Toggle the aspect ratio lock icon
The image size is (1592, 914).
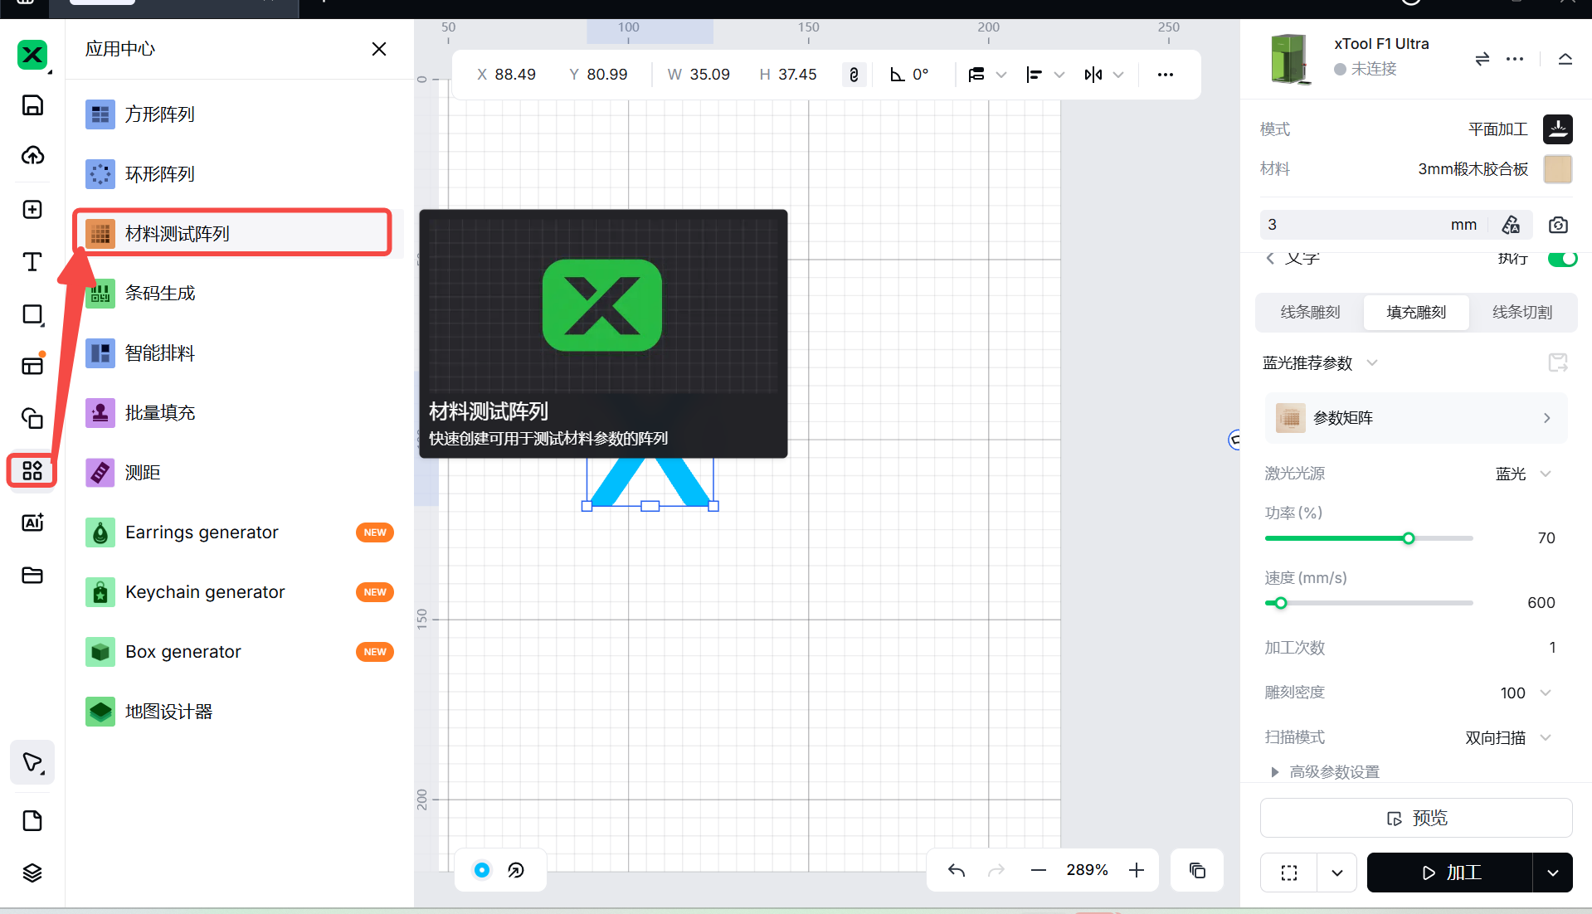tap(854, 75)
